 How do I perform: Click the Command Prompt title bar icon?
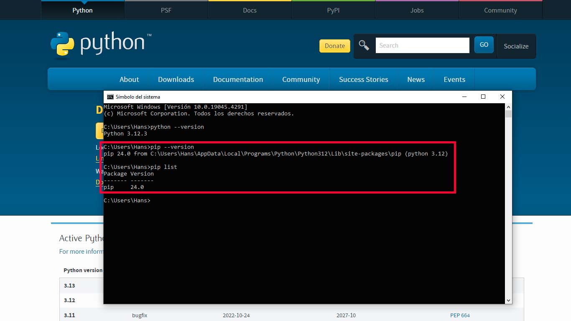point(110,97)
